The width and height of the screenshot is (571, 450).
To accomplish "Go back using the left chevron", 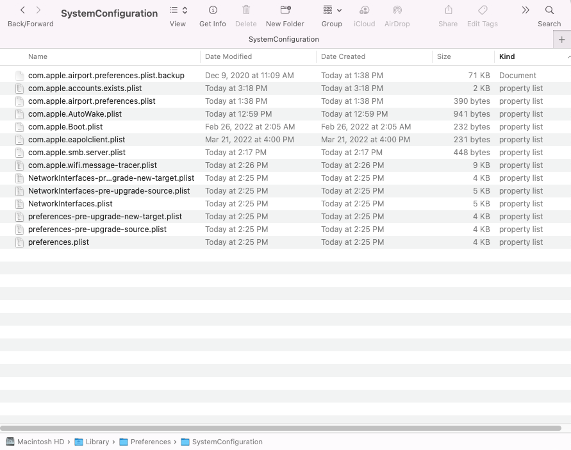I will click(22, 10).
